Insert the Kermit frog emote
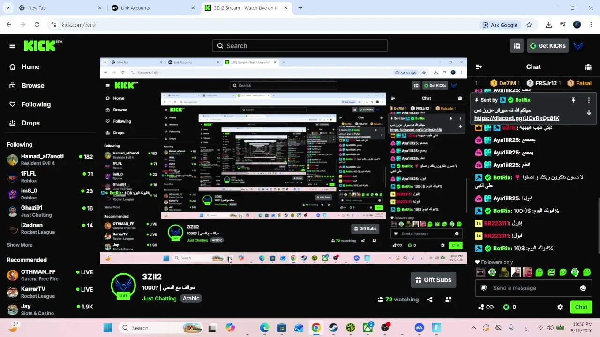The image size is (600, 337). pyautogui.click(x=504, y=272)
